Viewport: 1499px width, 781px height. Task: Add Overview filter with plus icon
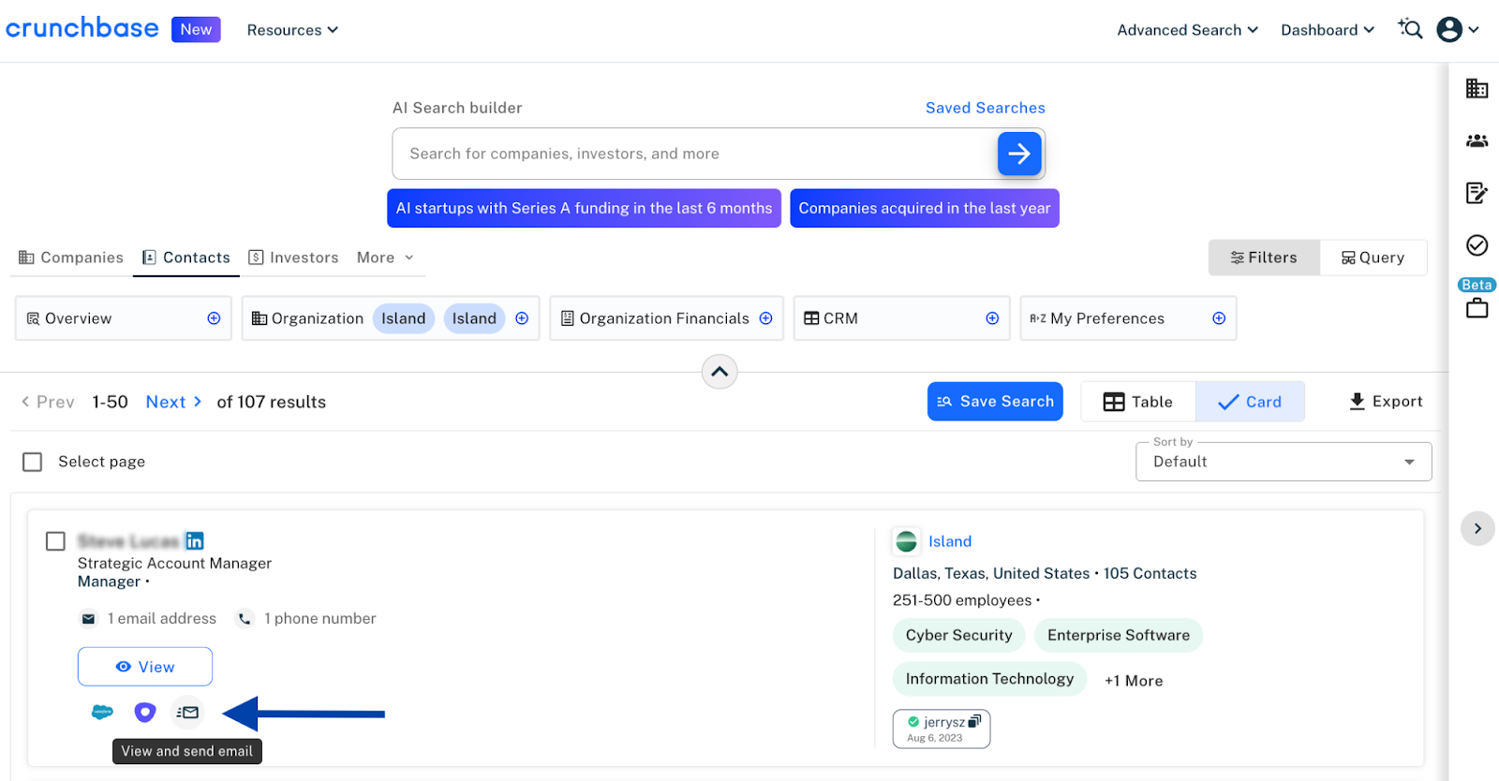[214, 318]
